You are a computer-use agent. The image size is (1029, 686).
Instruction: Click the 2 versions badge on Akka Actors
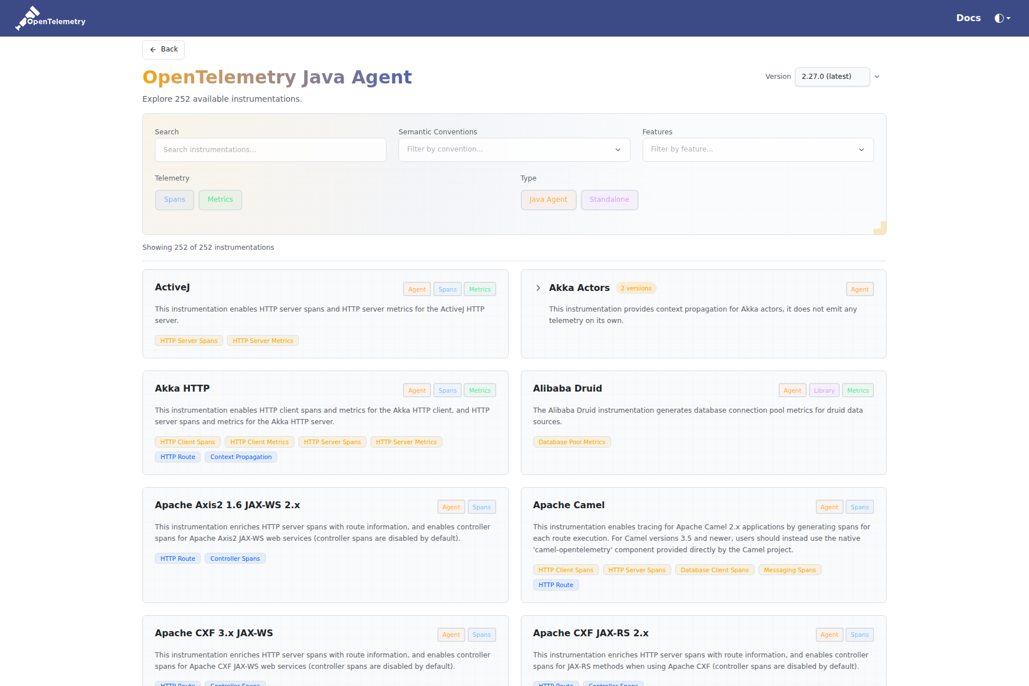636,288
